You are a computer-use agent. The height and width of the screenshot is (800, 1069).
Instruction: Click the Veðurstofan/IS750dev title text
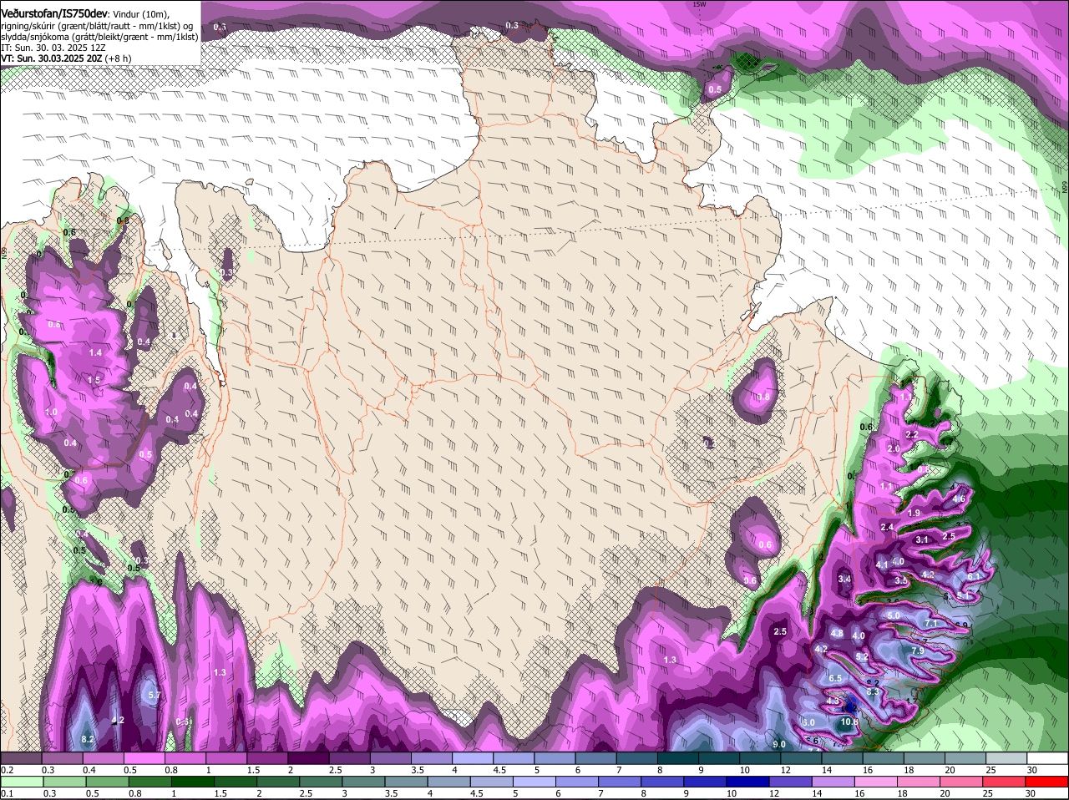(54, 13)
